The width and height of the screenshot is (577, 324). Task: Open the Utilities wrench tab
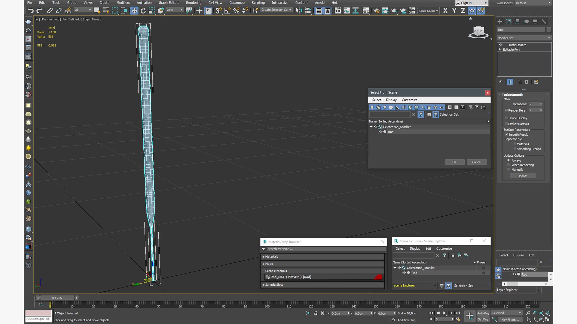tap(544, 21)
